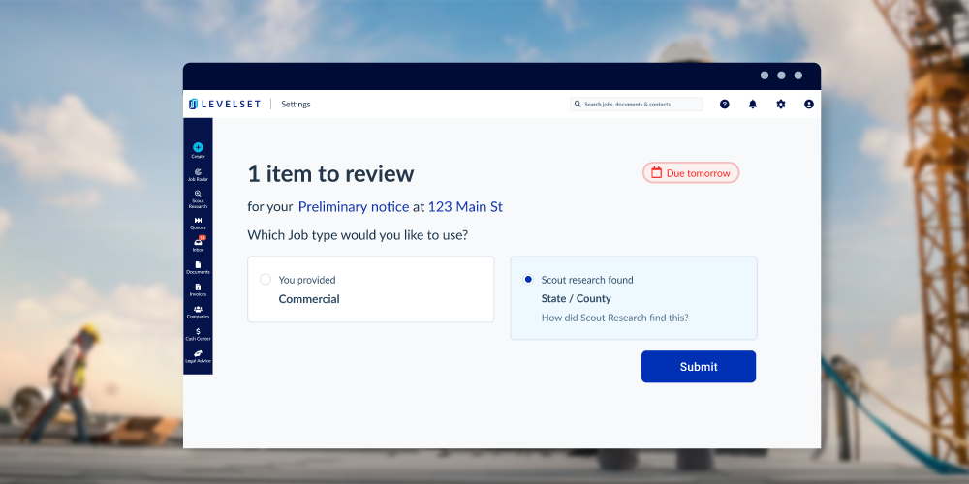Open Cash Center dollar icon

click(x=198, y=333)
